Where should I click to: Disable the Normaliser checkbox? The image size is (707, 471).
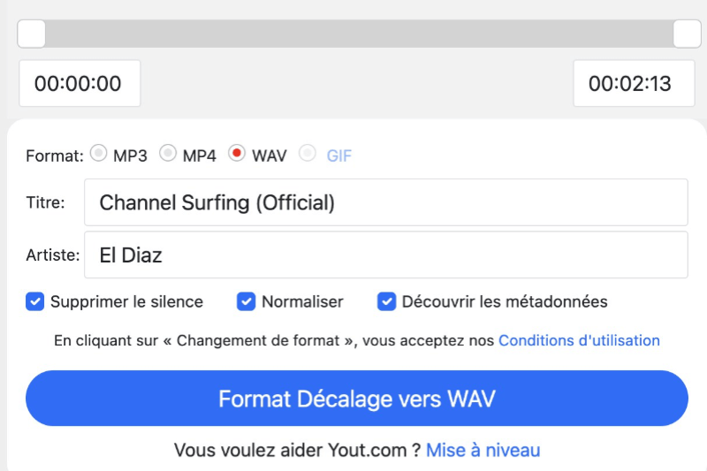247,302
